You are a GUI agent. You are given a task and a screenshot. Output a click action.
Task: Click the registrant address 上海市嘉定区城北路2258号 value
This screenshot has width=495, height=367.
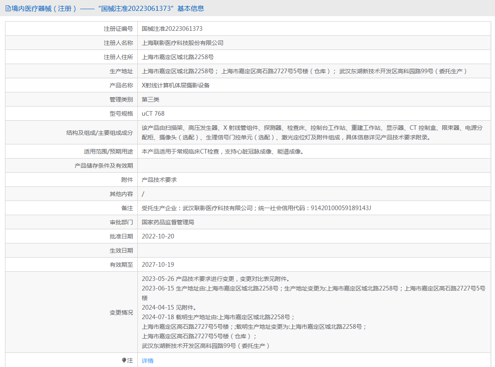(178, 57)
